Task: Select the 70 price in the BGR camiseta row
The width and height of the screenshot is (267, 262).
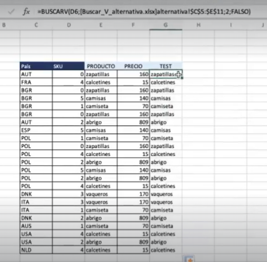Action: pos(133,106)
